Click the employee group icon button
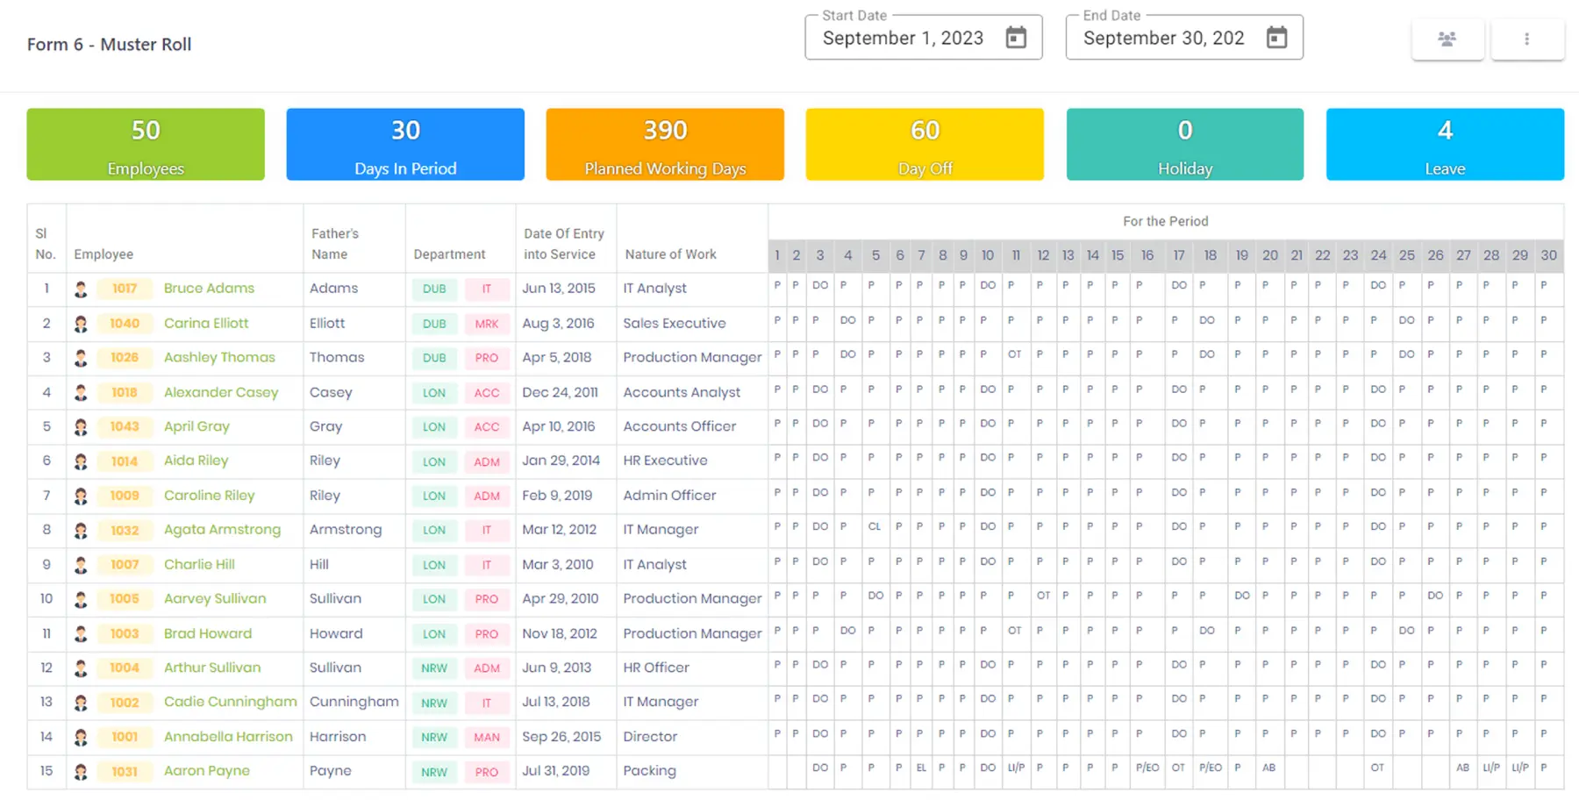Image resolution: width=1579 pixels, height=800 pixels. coord(1447,39)
